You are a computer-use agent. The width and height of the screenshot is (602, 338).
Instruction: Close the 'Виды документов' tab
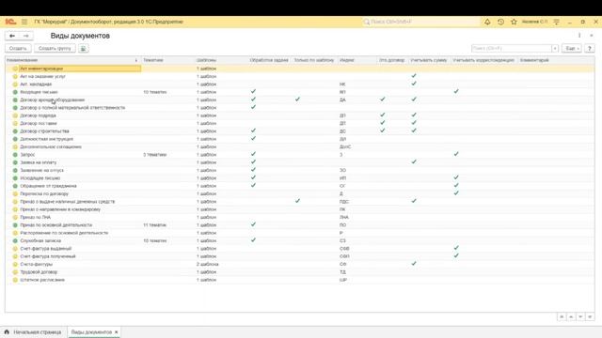tap(116, 331)
